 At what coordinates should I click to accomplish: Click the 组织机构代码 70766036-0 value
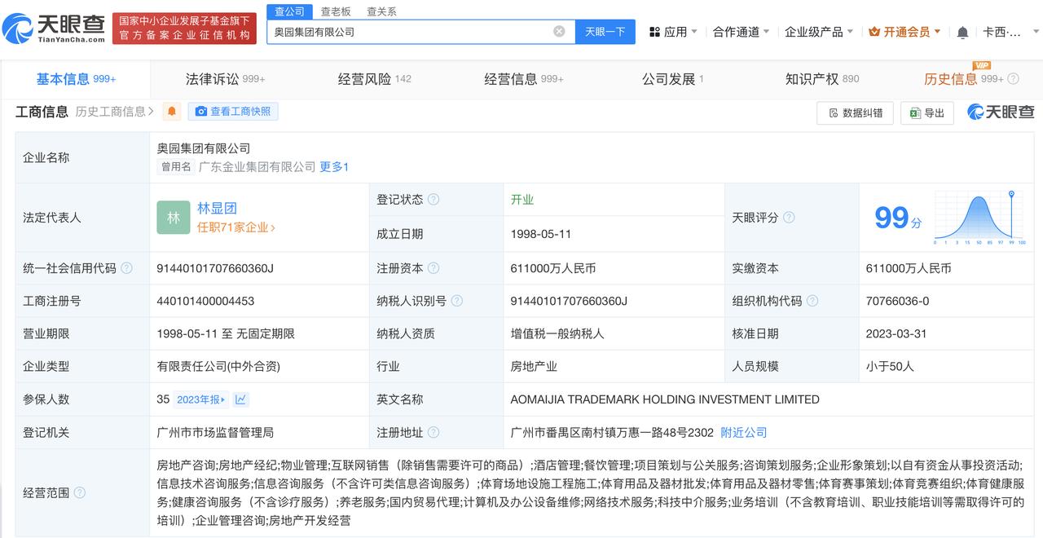coord(897,301)
